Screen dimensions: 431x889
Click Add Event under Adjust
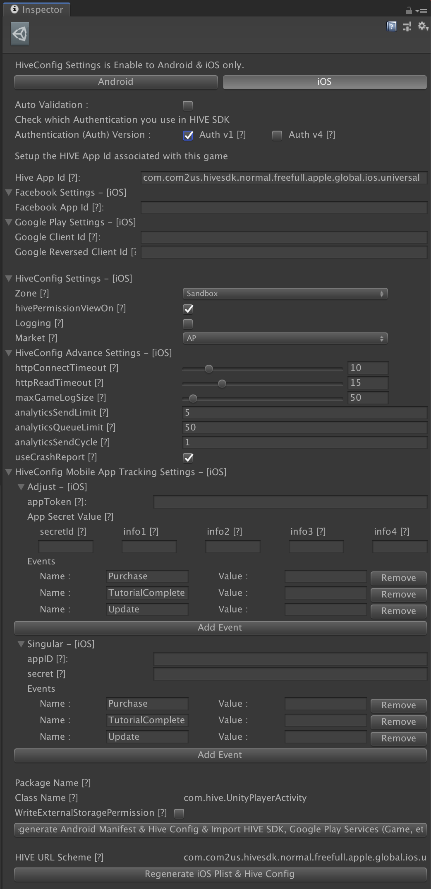click(x=220, y=628)
